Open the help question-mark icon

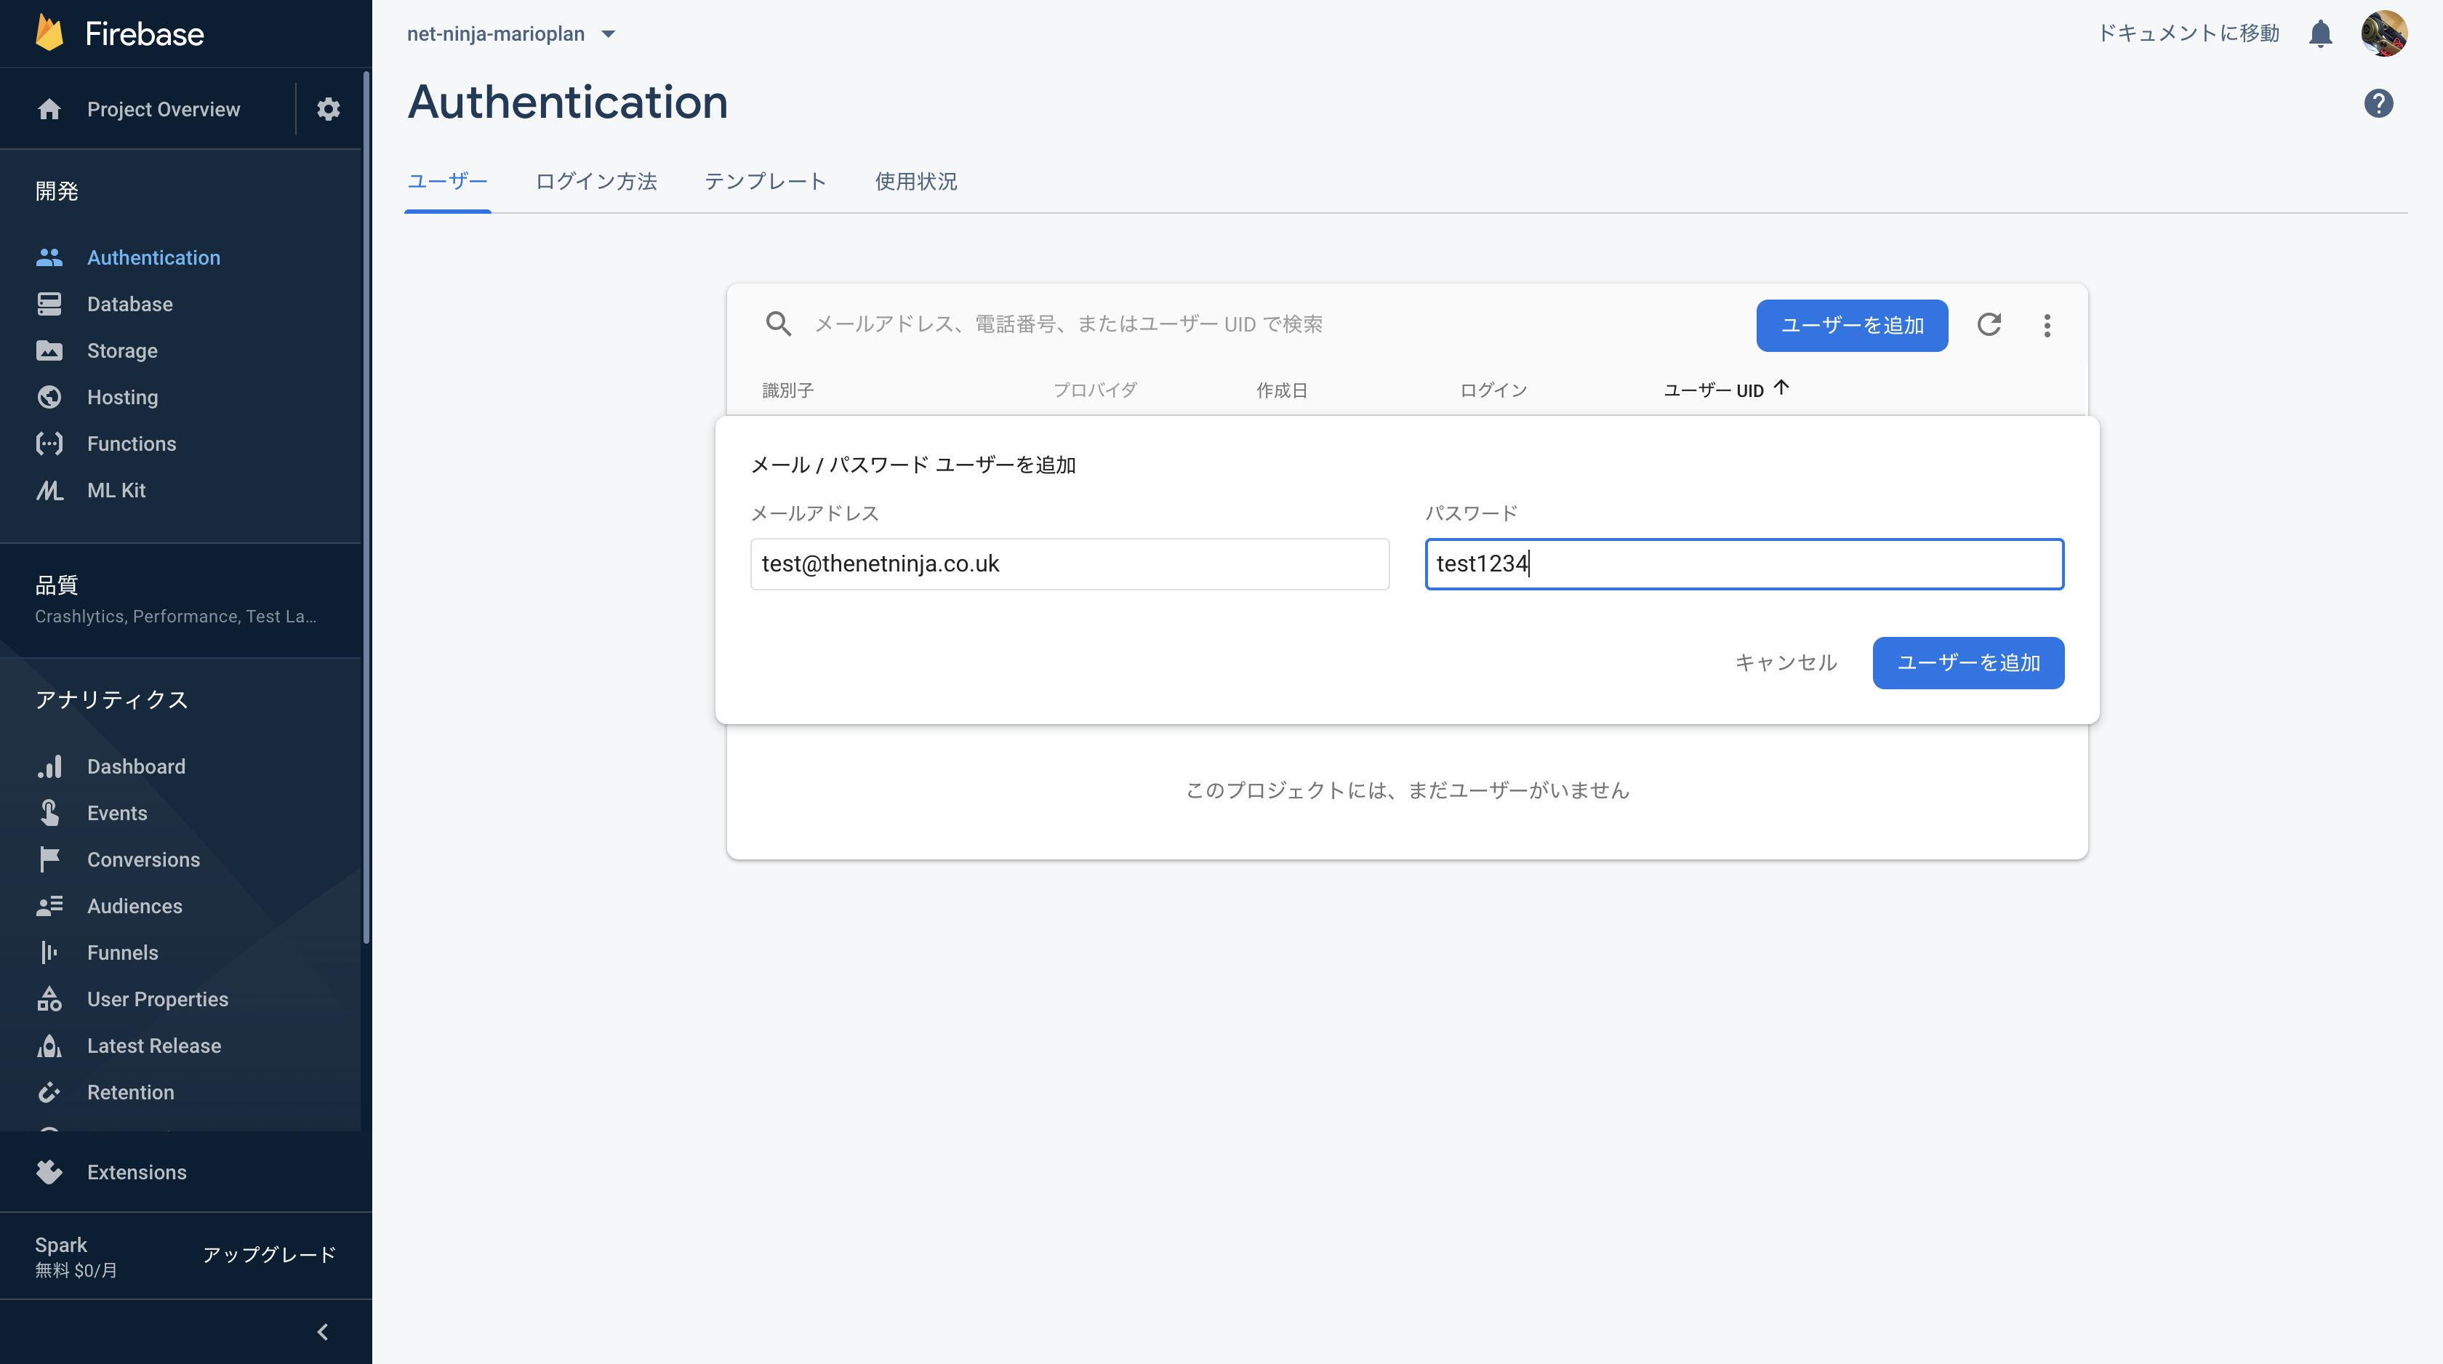pyautogui.click(x=2378, y=103)
